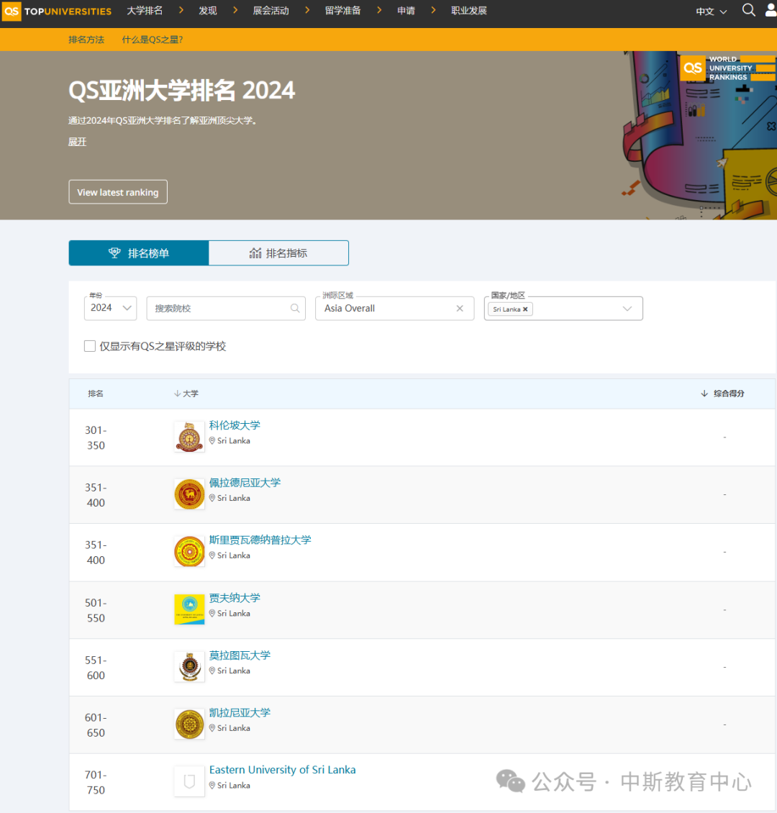Click the University of Jaffna logo
The image size is (777, 813).
[189, 609]
